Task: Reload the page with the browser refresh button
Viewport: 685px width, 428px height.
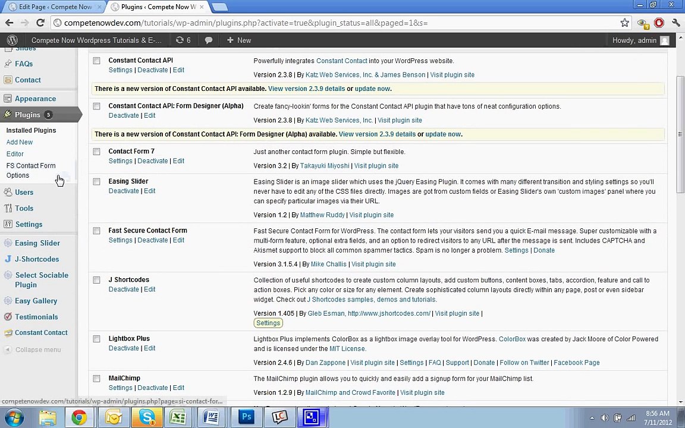Action: coord(40,23)
